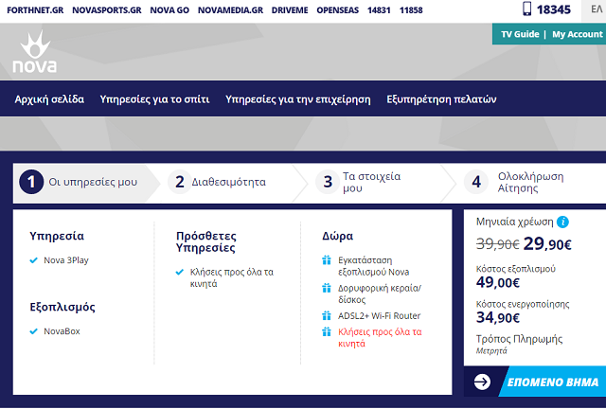Open the DRIVEME link
The image size is (606, 409).
[x=290, y=10]
